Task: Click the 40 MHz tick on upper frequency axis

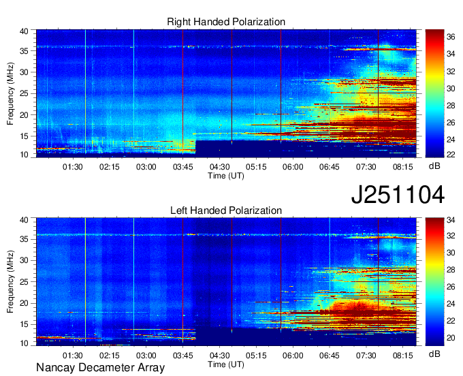Action: click(25, 31)
